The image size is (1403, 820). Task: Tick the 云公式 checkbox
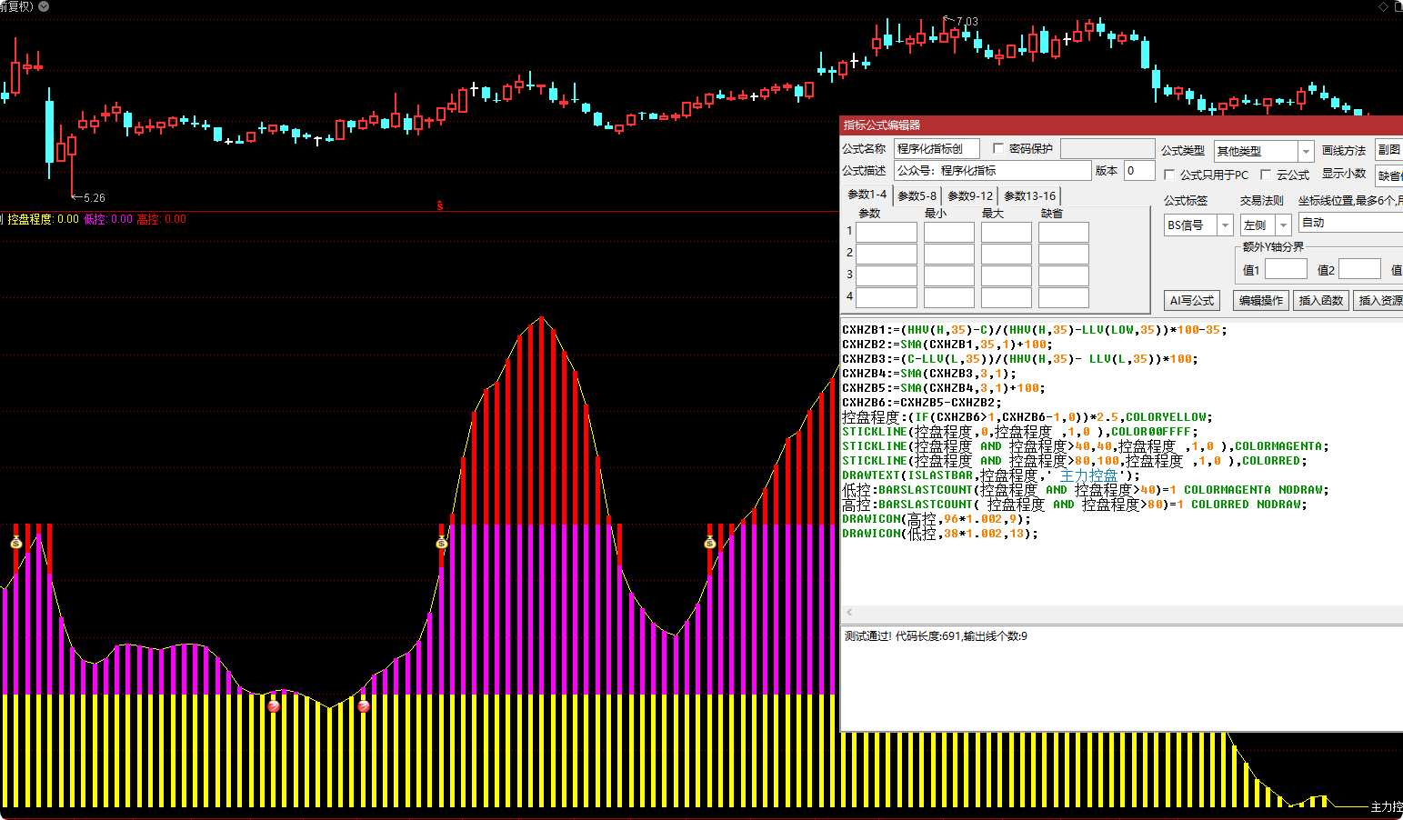(x=1266, y=175)
